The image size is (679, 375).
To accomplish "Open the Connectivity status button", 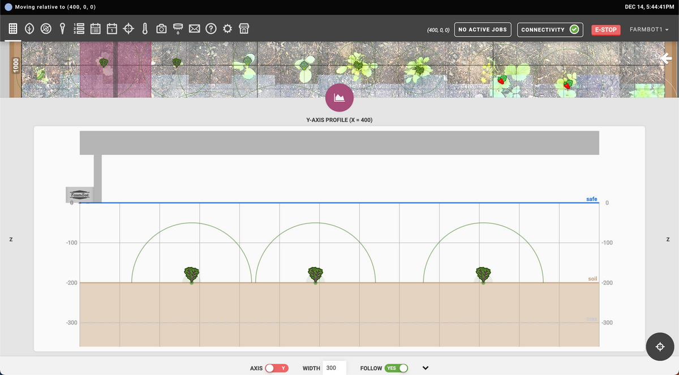I will point(551,29).
